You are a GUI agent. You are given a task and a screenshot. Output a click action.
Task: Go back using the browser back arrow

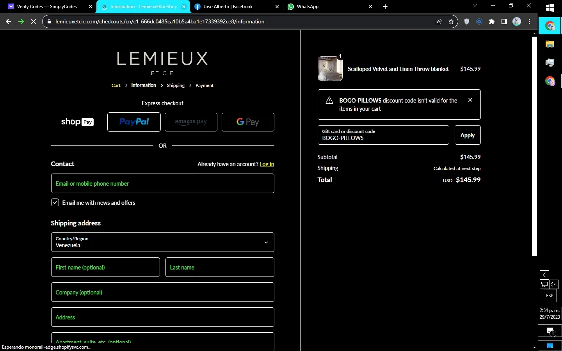[9, 21]
